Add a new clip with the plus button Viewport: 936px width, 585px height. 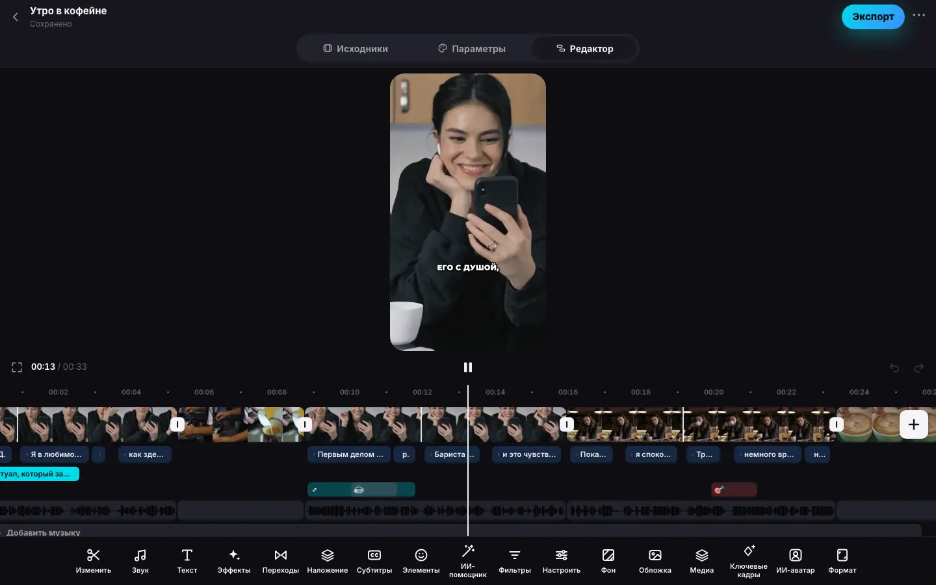914,424
